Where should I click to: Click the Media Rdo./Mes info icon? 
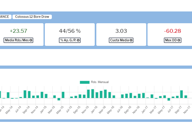[31, 40]
